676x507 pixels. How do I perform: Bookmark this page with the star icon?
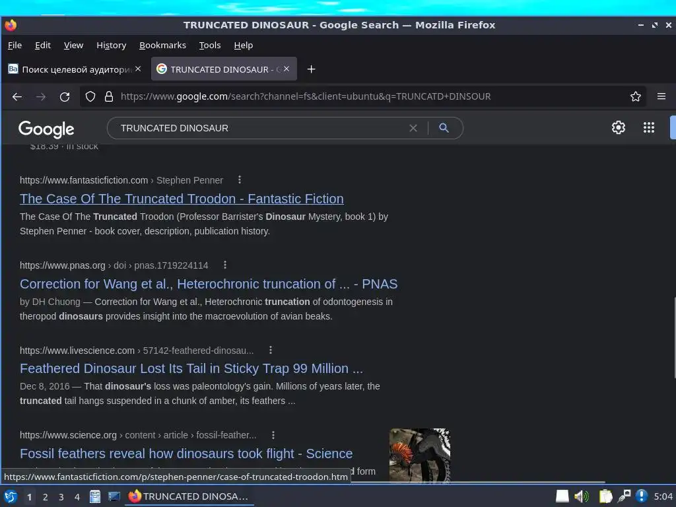coord(635,96)
